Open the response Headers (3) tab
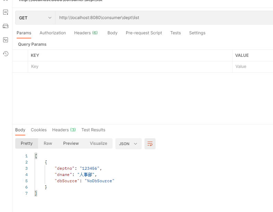The image size is (273, 212). tap(64, 130)
